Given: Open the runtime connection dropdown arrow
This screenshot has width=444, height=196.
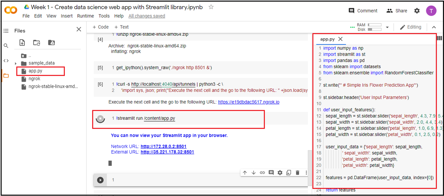Looking at the screenshot, I should (387, 27).
